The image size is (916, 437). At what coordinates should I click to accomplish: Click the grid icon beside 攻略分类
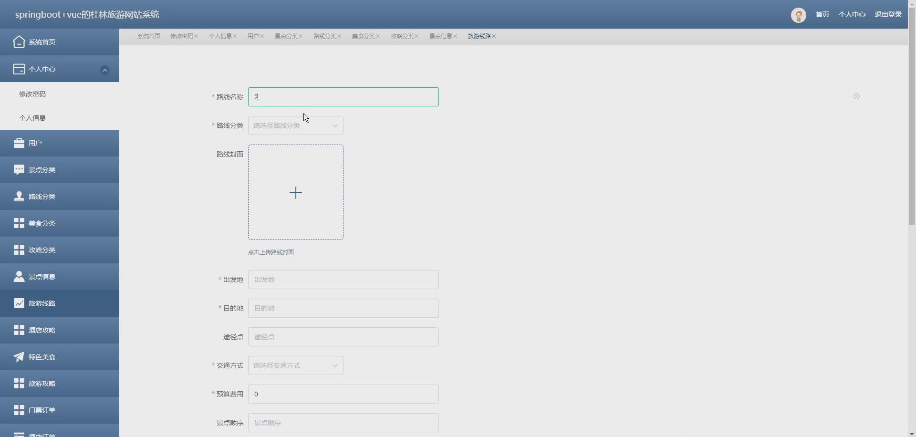point(19,250)
